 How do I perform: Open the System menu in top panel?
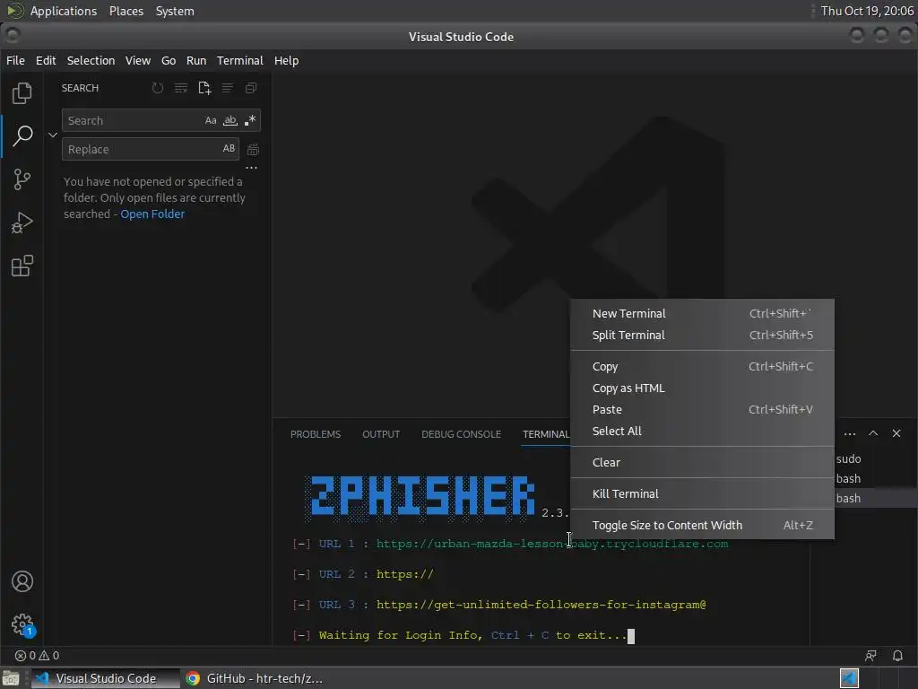click(175, 11)
